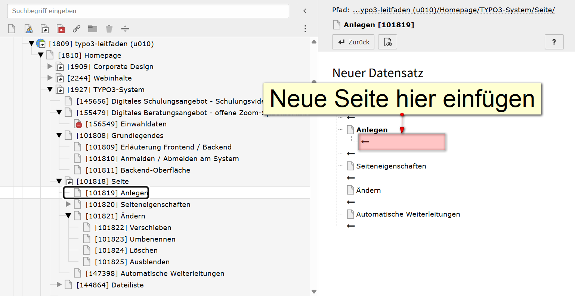
Task: Open the three-dot page tree options menu
Action: (305, 29)
